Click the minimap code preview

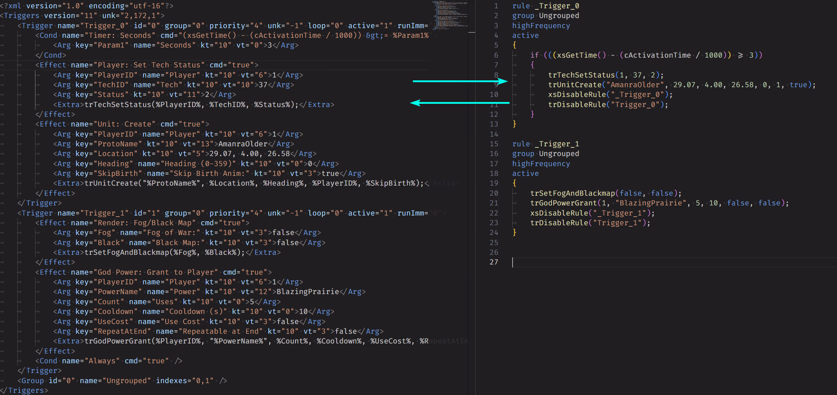450,14
